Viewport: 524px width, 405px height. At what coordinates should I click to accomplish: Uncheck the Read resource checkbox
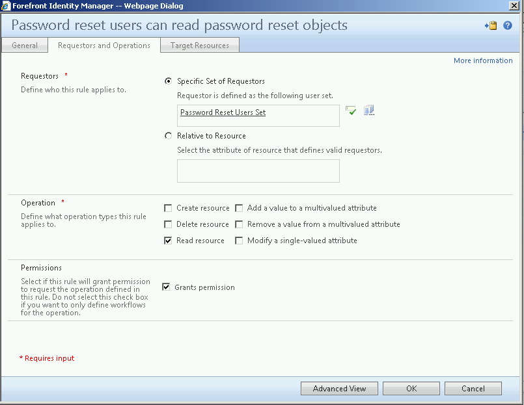pyautogui.click(x=168, y=241)
